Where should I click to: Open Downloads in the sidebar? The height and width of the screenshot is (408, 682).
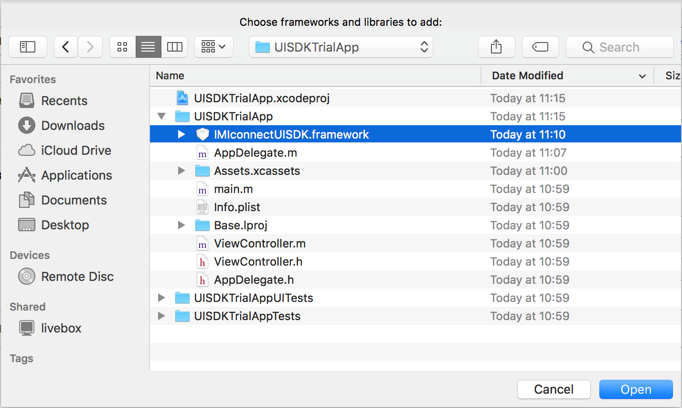pos(61,126)
